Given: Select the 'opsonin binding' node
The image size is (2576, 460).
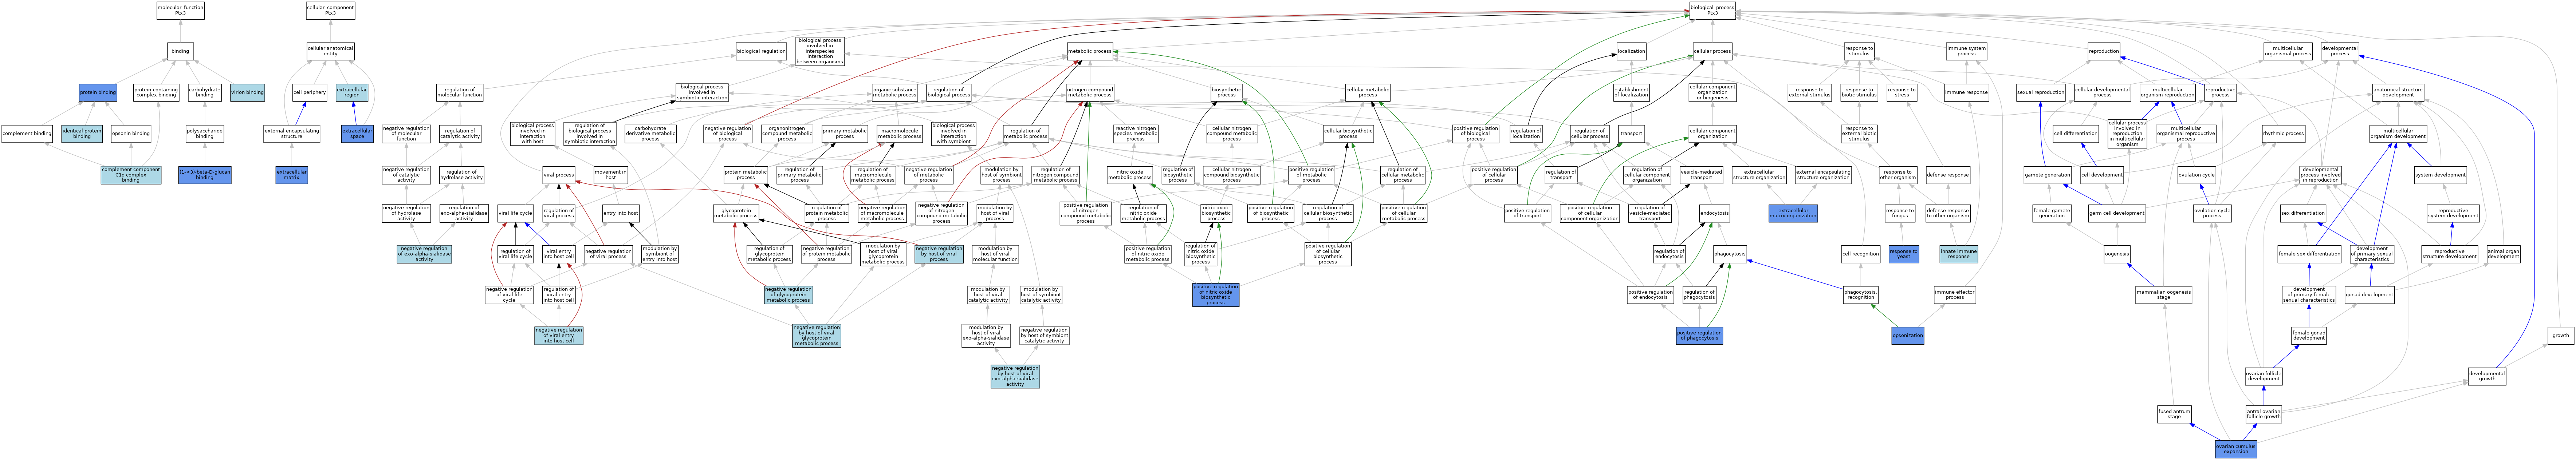Looking at the screenshot, I should [x=131, y=133].
